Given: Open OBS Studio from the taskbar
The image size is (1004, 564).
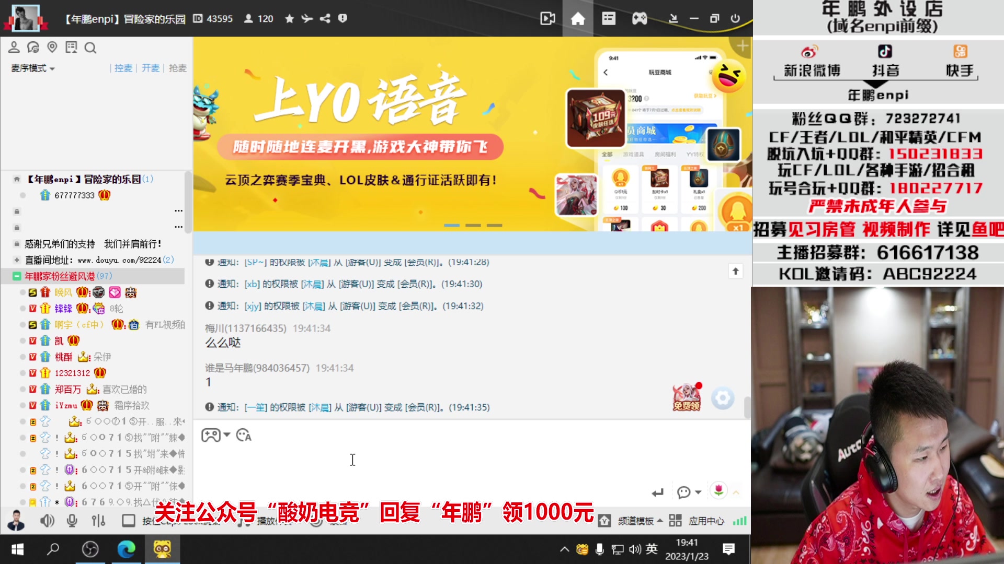Looking at the screenshot, I should tap(90, 549).
